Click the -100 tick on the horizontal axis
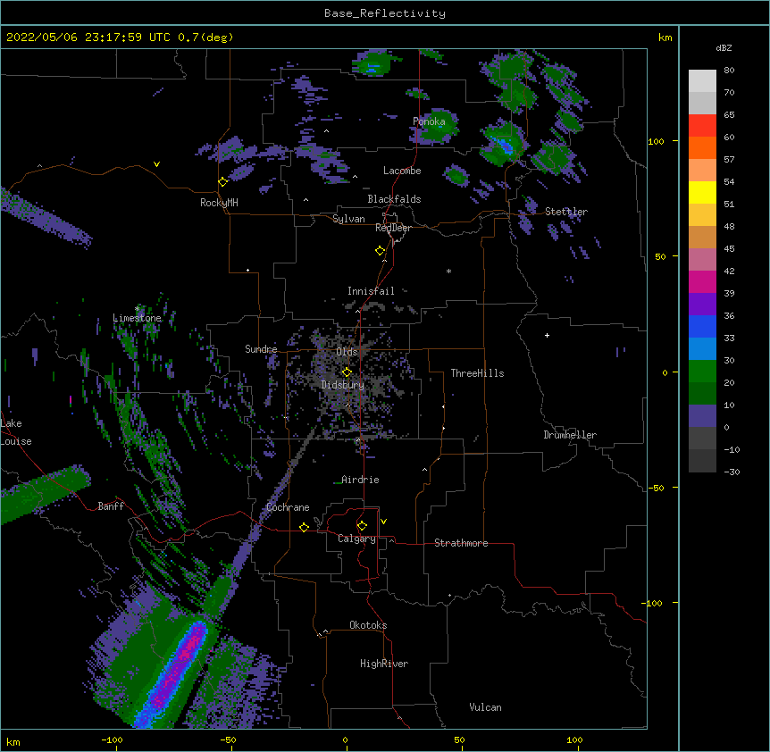This screenshot has height=752, width=770. tap(112, 739)
